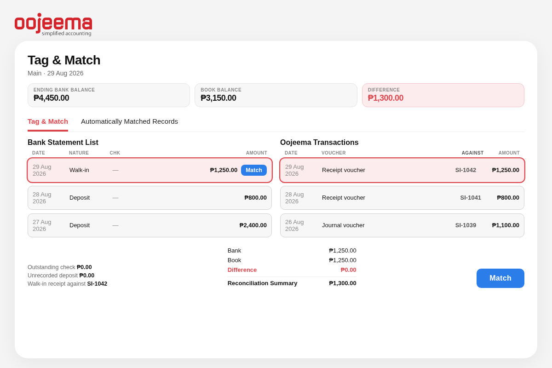Click the Bank Statement DATE column header

pos(39,153)
